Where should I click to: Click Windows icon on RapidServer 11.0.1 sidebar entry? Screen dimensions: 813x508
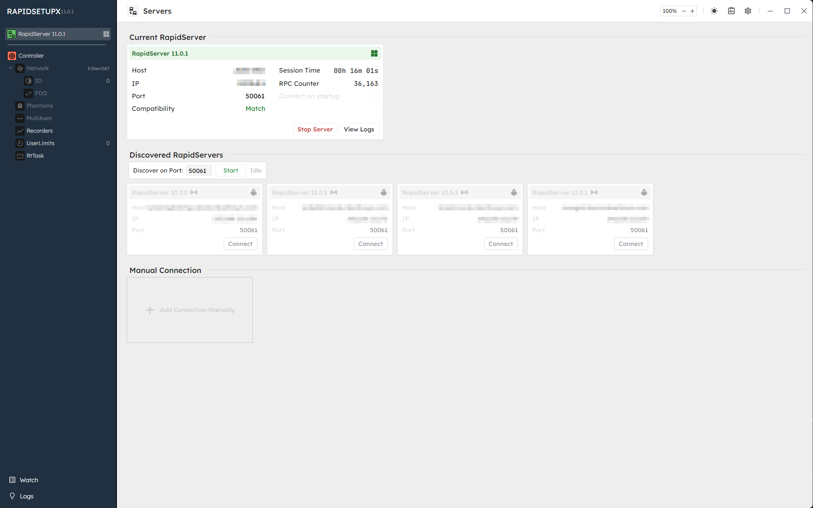tap(106, 34)
